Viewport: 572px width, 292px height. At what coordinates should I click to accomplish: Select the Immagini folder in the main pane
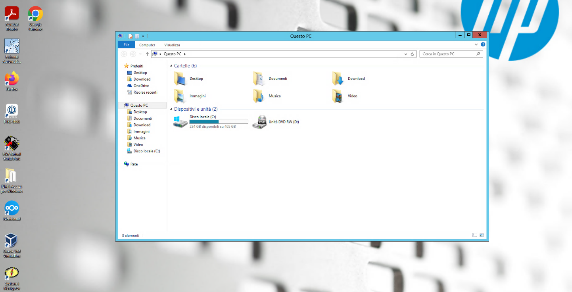pyautogui.click(x=190, y=96)
